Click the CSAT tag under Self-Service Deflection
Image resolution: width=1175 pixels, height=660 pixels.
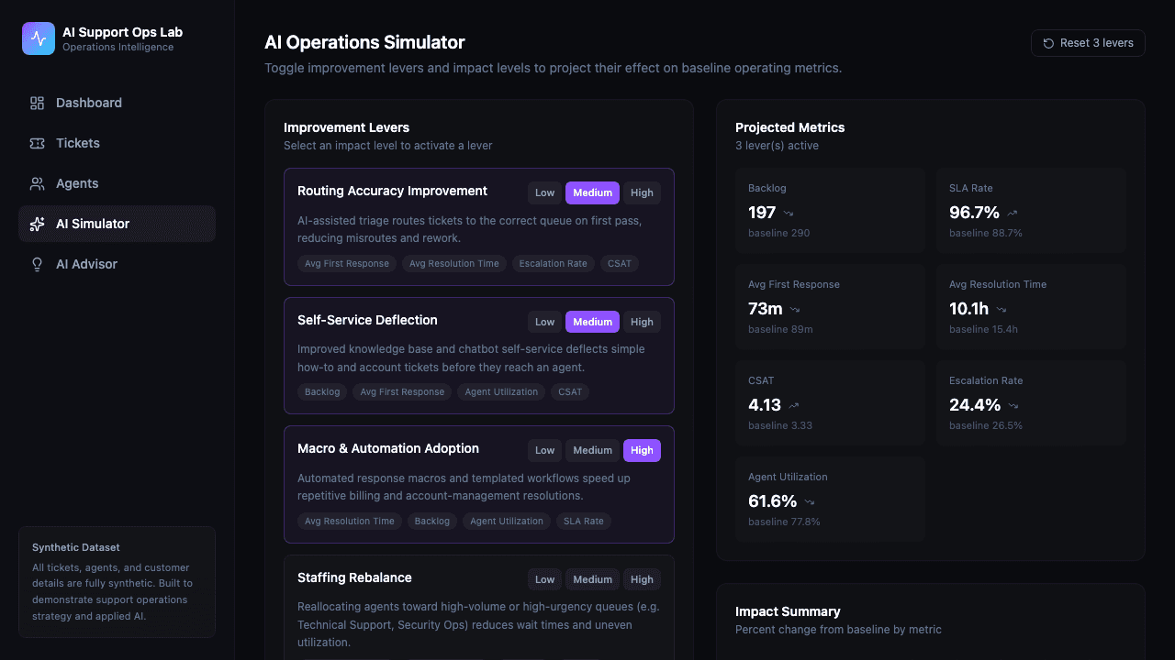coord(570,391)
